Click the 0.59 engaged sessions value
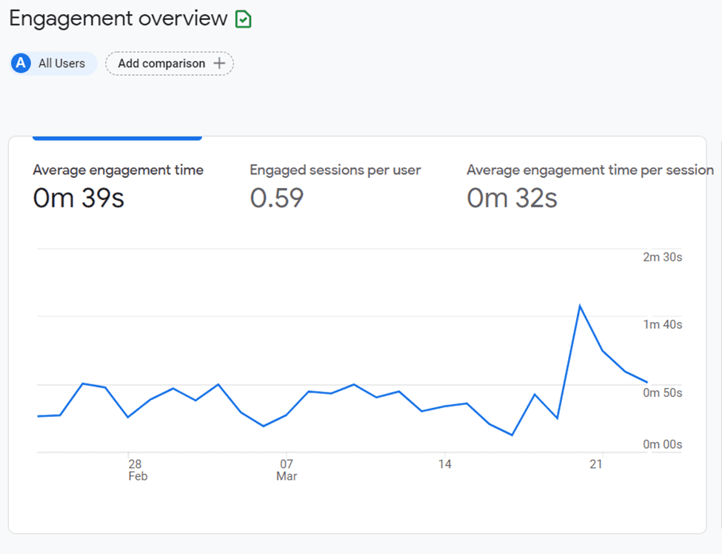The image size is (722, 554). click(x=277, y=198)
